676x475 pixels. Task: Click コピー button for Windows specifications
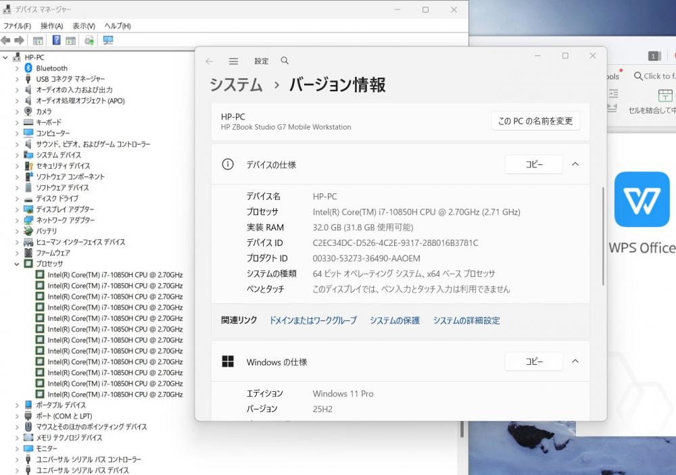coord(534,361)
